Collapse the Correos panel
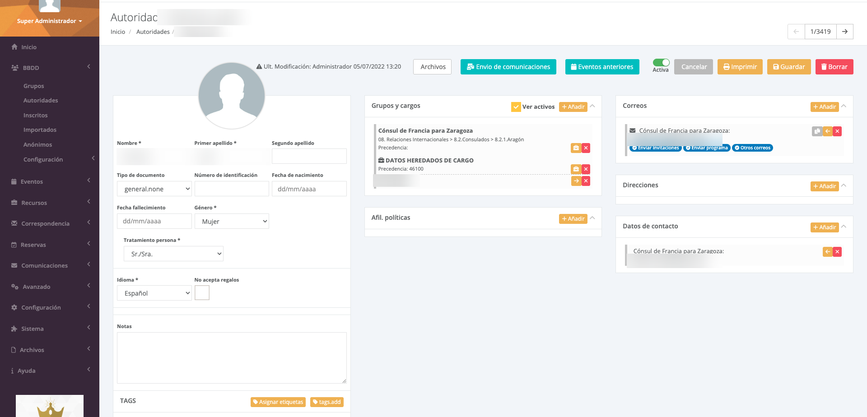Viewport: 867px width, 417px height. pyautogui.click(x=844, y=107)
